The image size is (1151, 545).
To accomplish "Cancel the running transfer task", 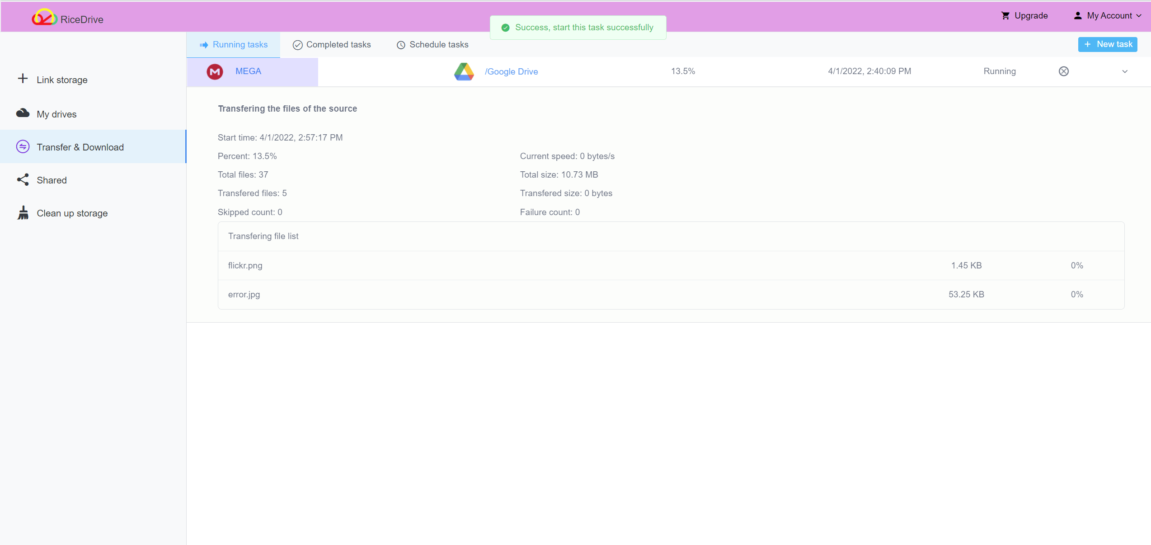I will click(x=1064, y=71).
